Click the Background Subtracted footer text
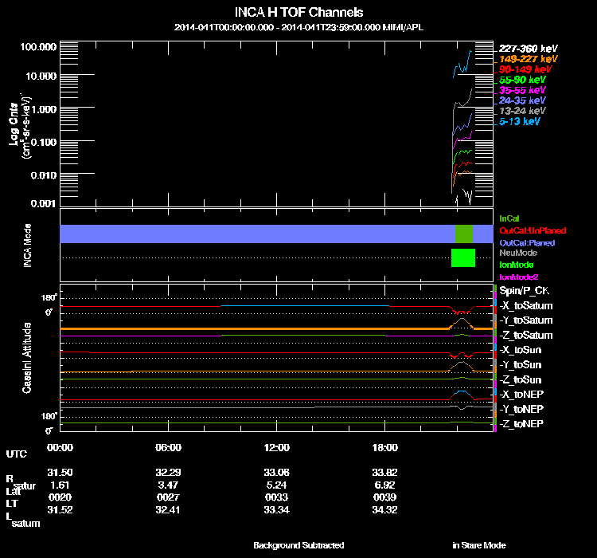Viewport: 597px width, 558px height. (298, 545)
